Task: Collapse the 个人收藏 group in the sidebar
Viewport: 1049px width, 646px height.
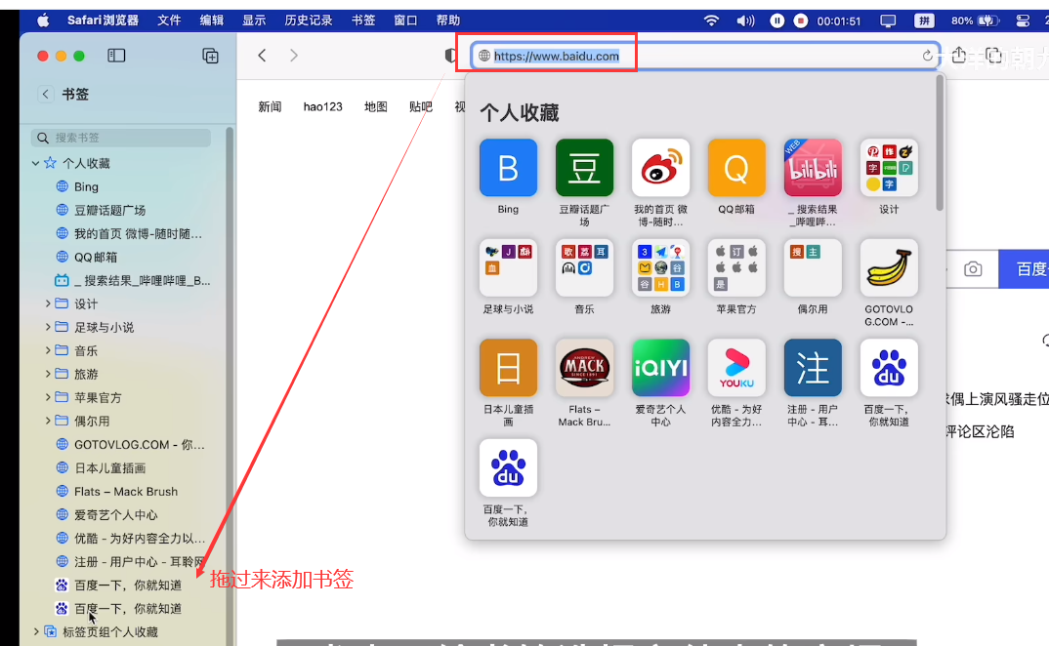Action: (x=35, y=163)
